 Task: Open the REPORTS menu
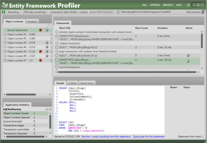[168, 5]
